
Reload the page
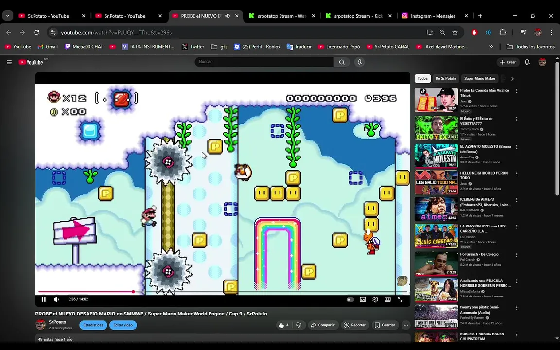pyautogui.click(x=36, y=32)
